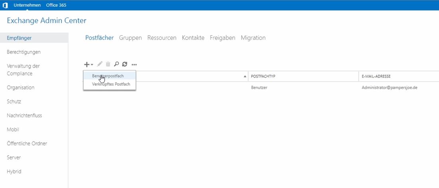This screenshot has width=439, height=188.
Task: Open Öffentliche Ordner in the sidebar
Action: pyautogui.click(x=27, y=143)
